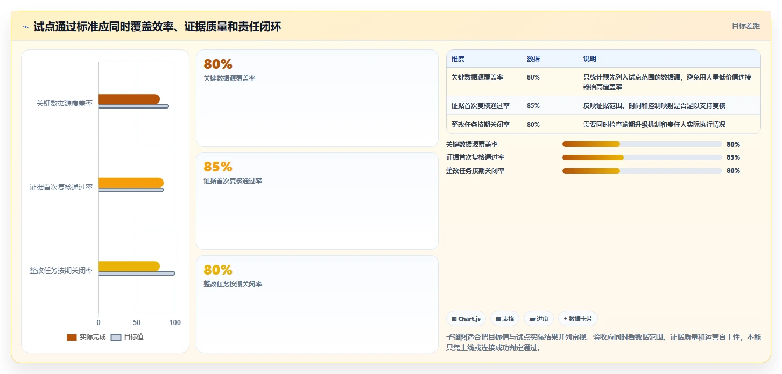Click the 关键数据源覆盖率 chart axis label
This screenshot has height=374, width=782.
[65, 103]
